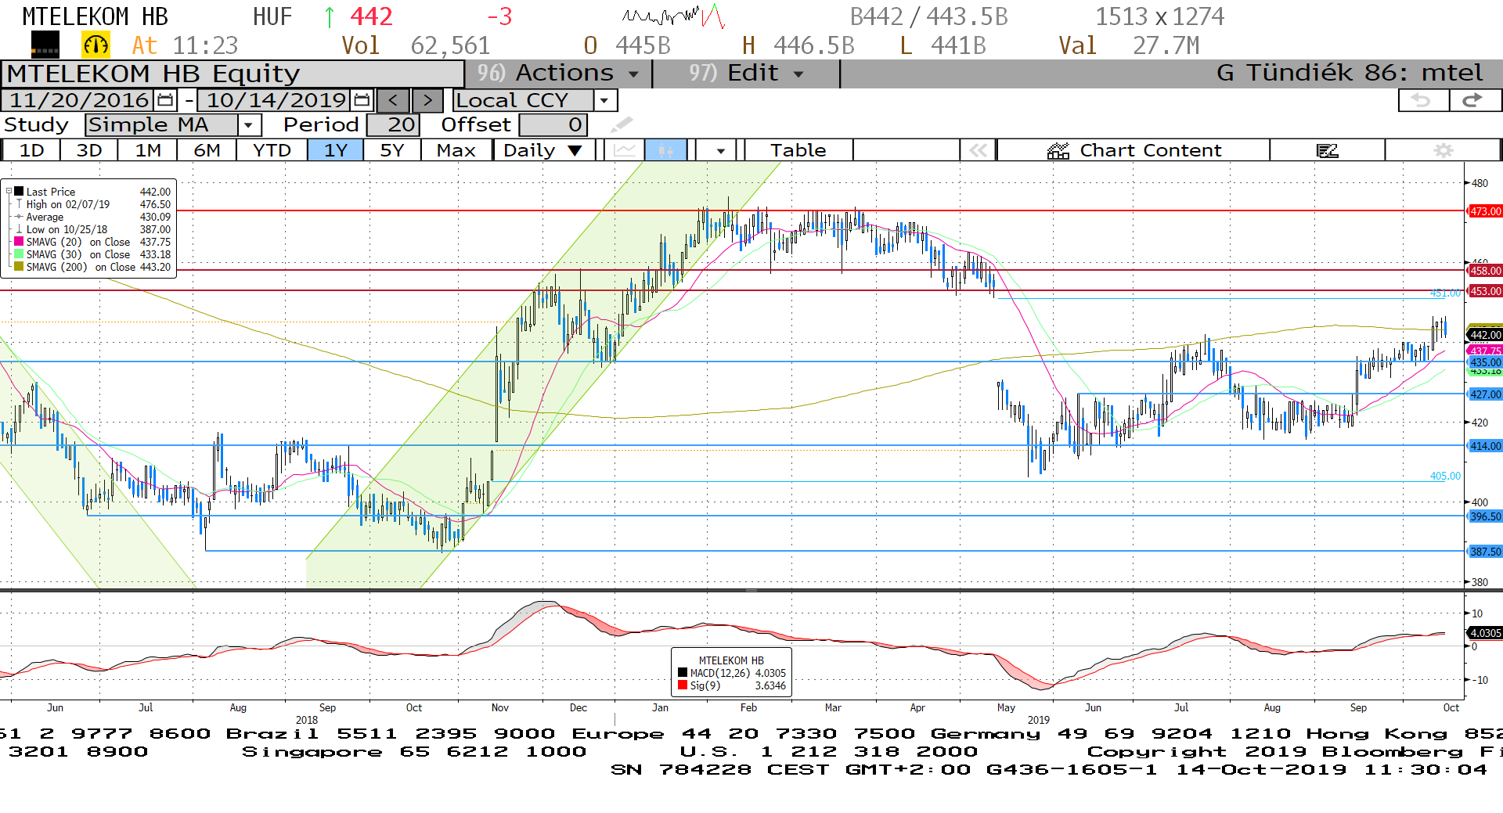The image size is (1503, 813).
Task: Expand the Local CCY currency dropdown
Action: (604, 100)
